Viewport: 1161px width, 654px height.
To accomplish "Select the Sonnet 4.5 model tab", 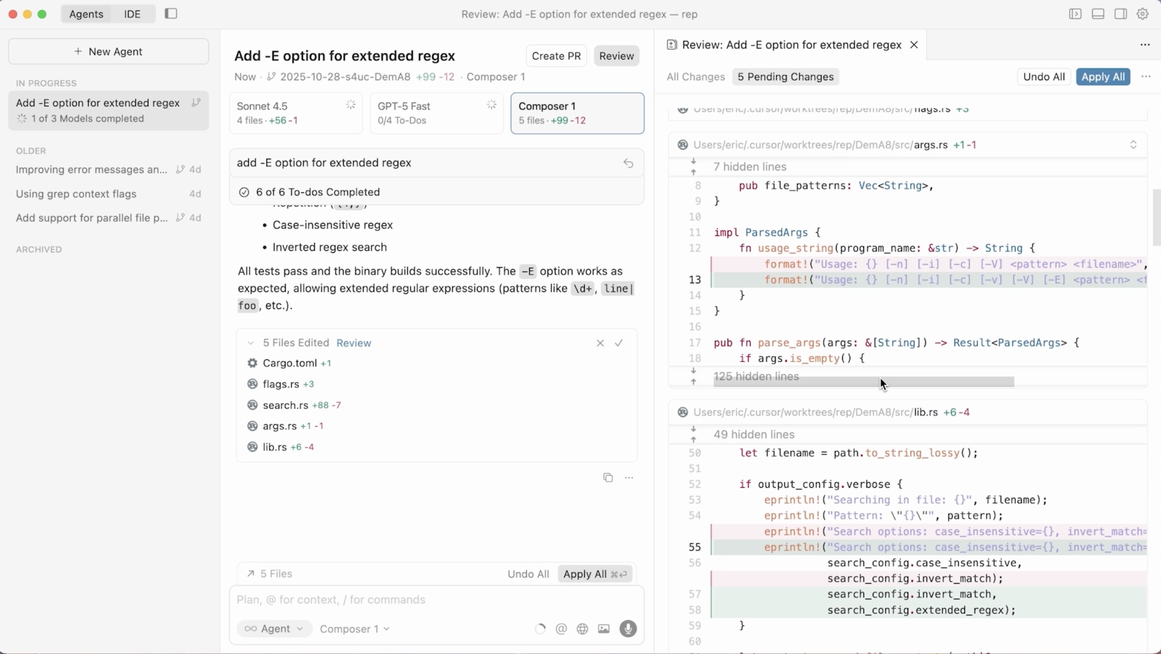I will click(x=296, y=113).
